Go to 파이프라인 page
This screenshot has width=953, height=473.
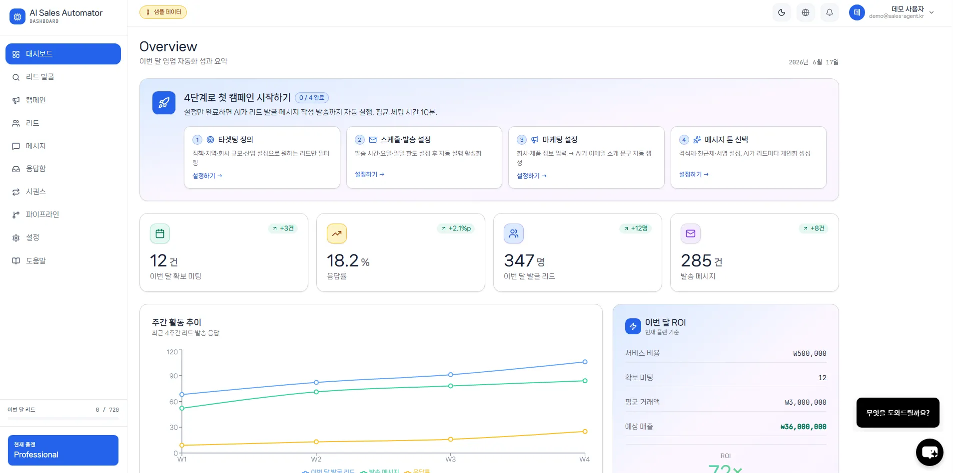click(x=63, y=215)
